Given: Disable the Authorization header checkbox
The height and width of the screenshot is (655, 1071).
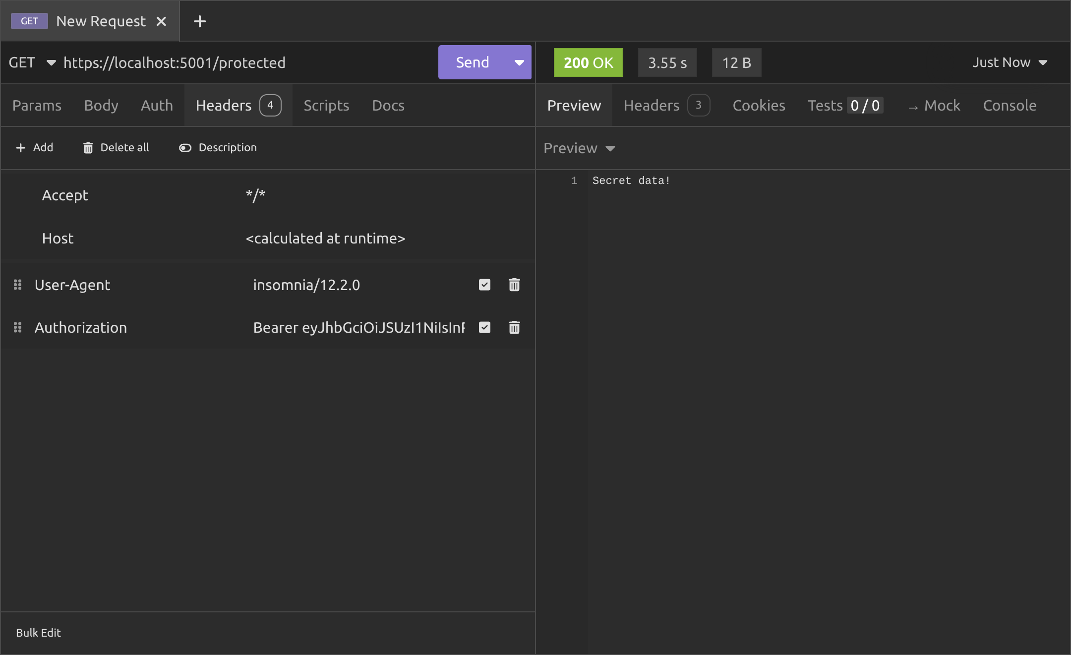Looking at the screenshot, I should pos(484,327).
